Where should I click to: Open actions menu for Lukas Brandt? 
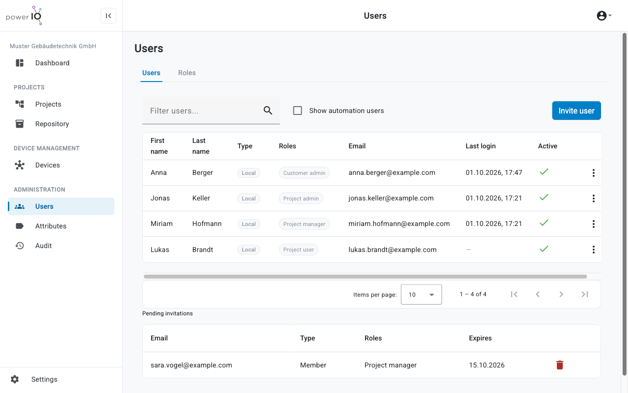tap(593, 250)
